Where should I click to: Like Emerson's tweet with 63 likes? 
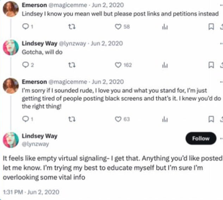[x=118, y=119]
